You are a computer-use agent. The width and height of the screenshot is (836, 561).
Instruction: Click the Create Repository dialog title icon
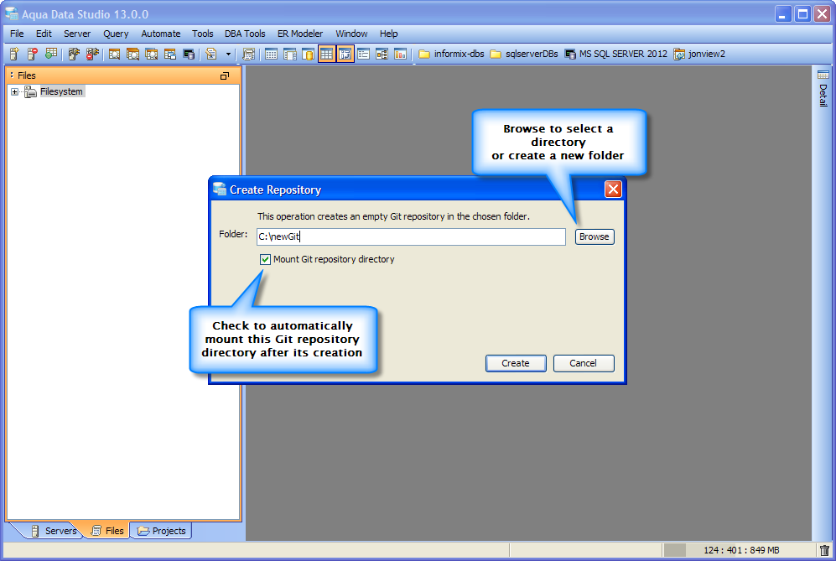(219, 189)
